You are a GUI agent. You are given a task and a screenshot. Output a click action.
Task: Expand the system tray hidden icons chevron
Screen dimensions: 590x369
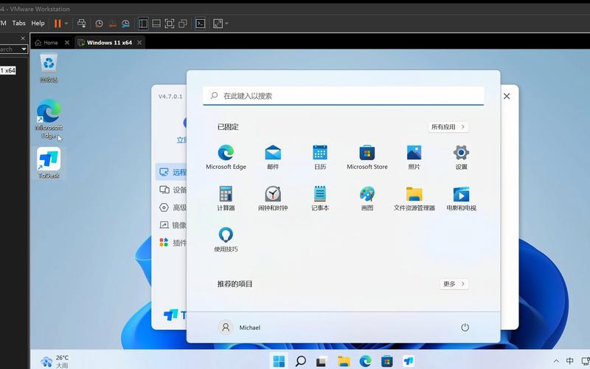coord(556,361)
